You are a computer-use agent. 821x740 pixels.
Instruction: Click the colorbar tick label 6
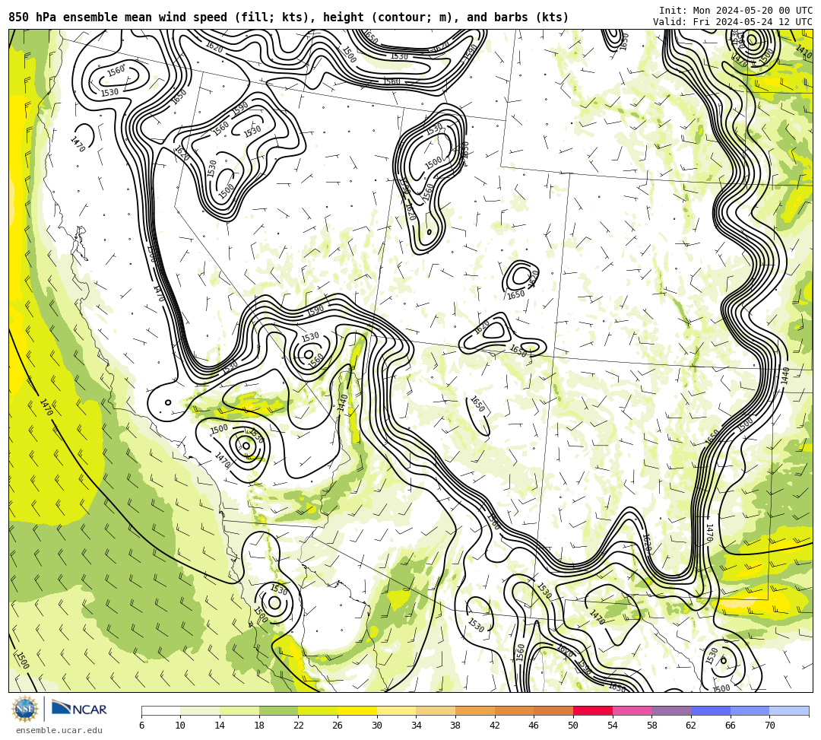click(x=141, y=726)
